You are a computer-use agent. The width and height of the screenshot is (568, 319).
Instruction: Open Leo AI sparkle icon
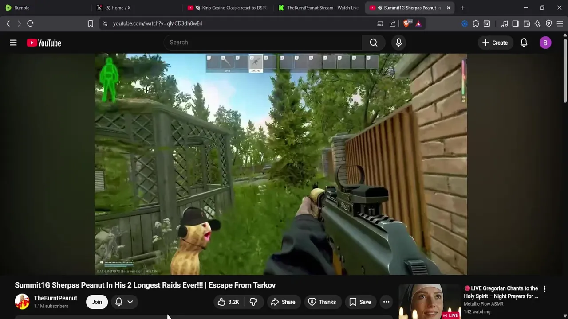coord(538,23)
